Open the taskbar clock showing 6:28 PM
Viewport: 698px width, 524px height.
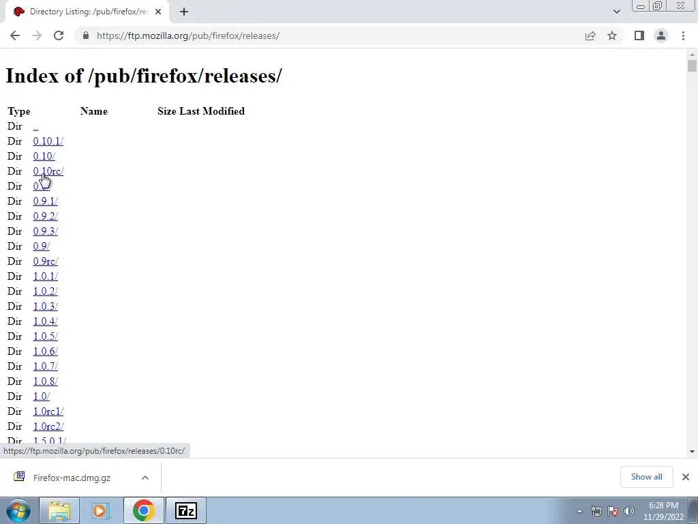663,511
